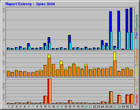This screenshot has width=140, height=110.
Task: Click the blue hits bar for day 16
Action: point(70,39)
